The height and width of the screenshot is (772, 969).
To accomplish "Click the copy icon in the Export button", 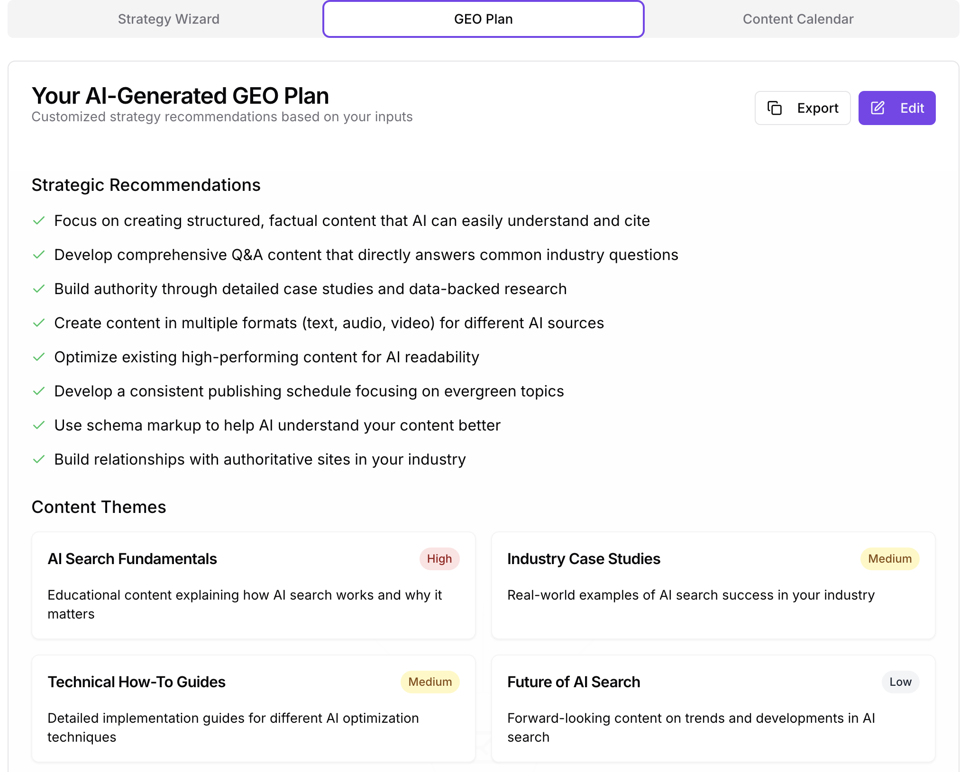I will click(775, 108).
